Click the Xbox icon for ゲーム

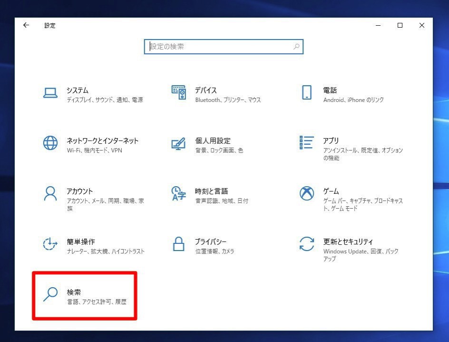307,193
